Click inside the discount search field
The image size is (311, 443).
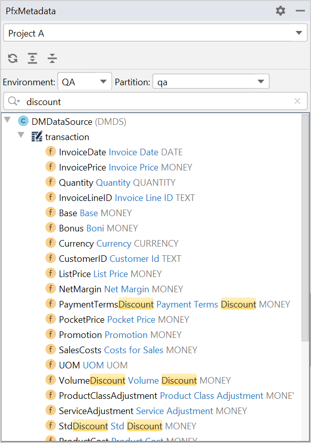click(x=152, y=101)
